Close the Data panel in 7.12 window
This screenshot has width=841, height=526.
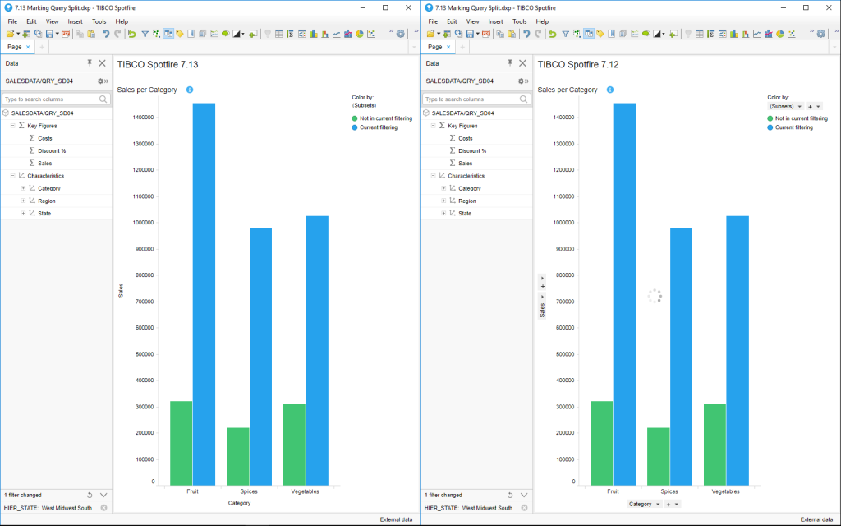tap(522, 63)
